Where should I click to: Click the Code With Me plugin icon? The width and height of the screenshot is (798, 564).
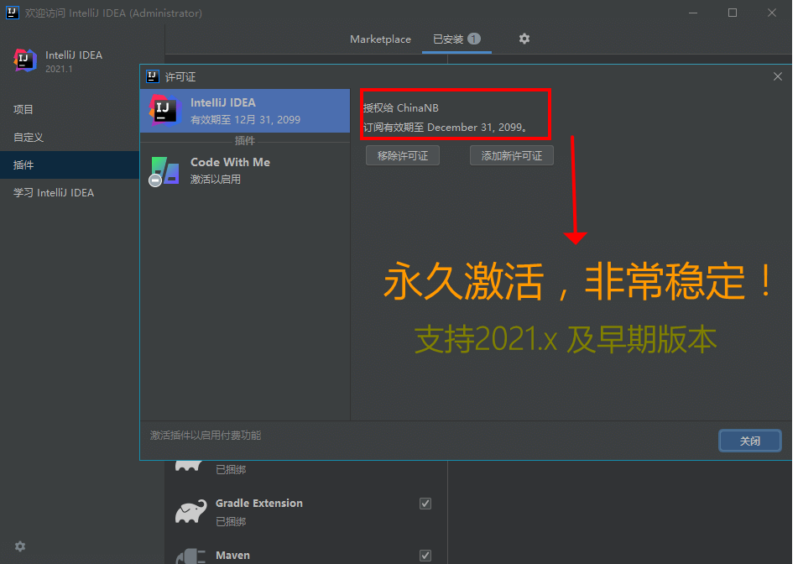(x=164, y=170)
